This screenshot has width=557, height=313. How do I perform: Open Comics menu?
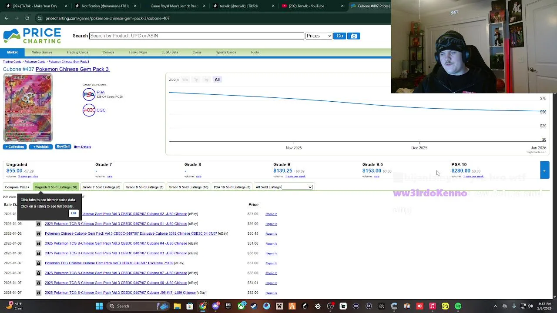pyautogui.click(x=108, y=52)
